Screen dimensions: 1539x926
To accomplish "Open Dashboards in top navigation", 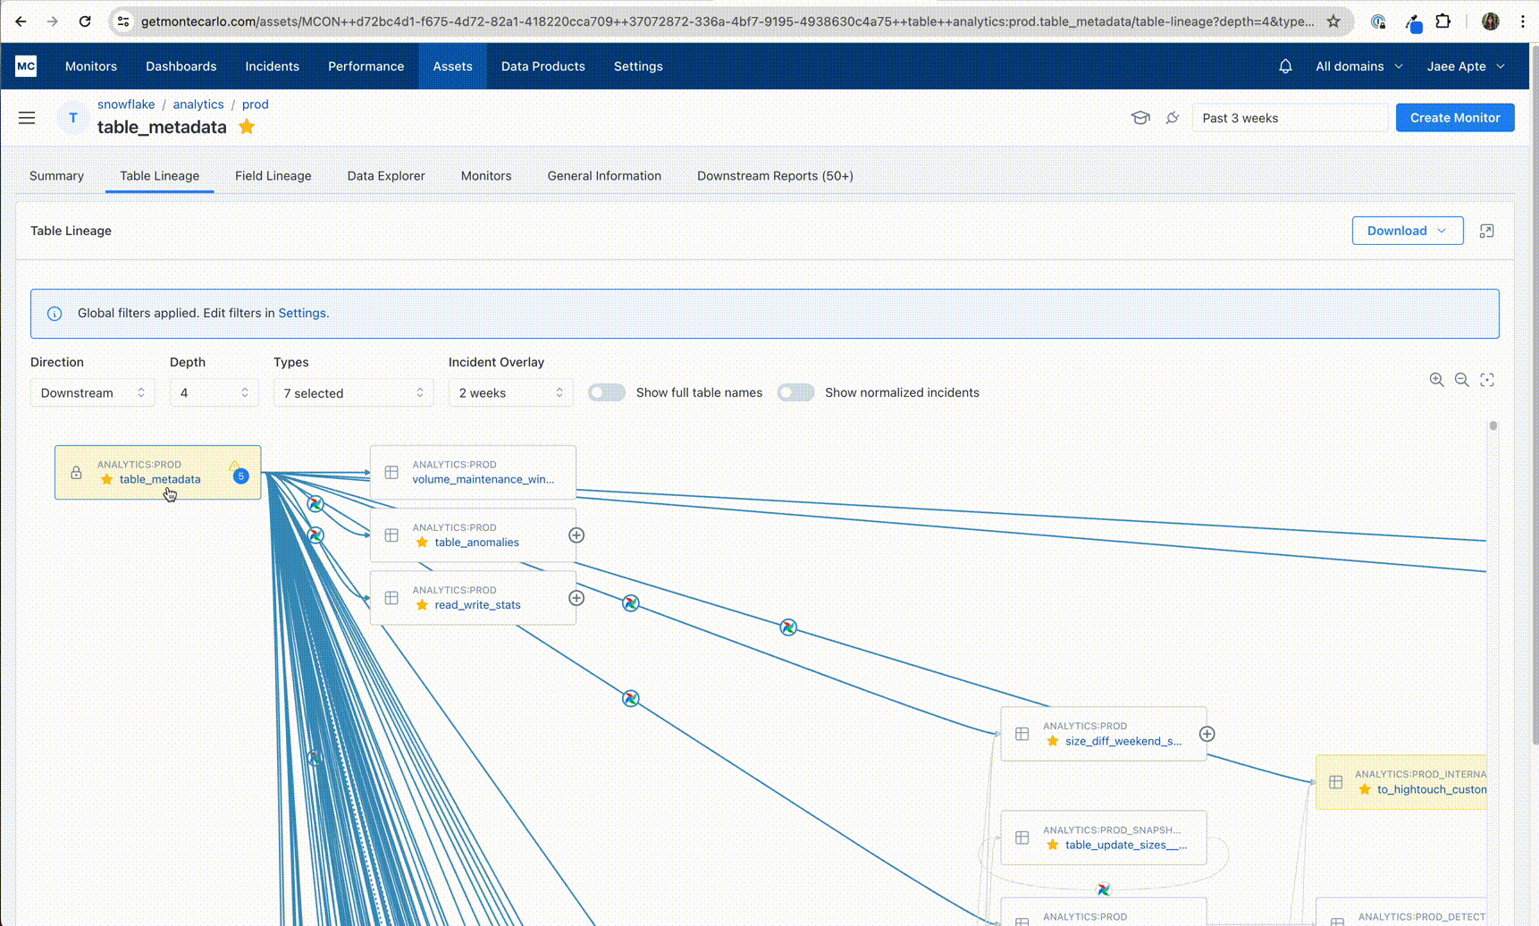I will click(181, 66).
